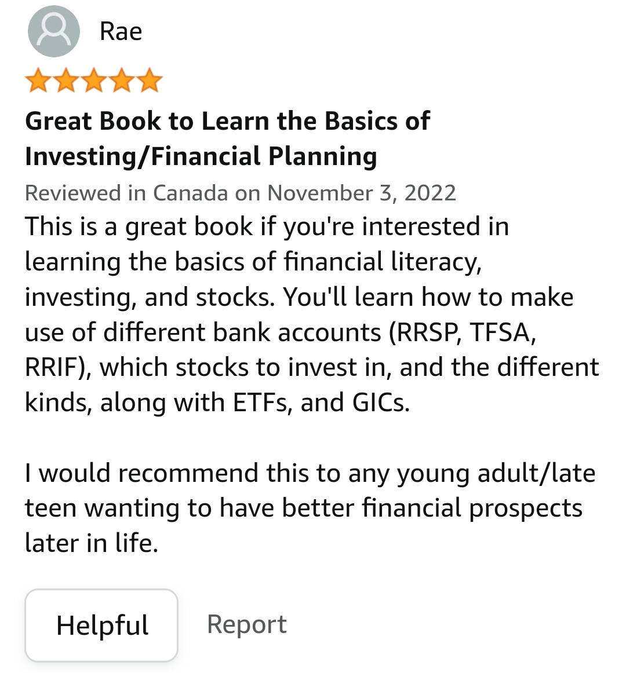626x673 pixels.
Task: Select the second star in the rating
Action: 65,79
